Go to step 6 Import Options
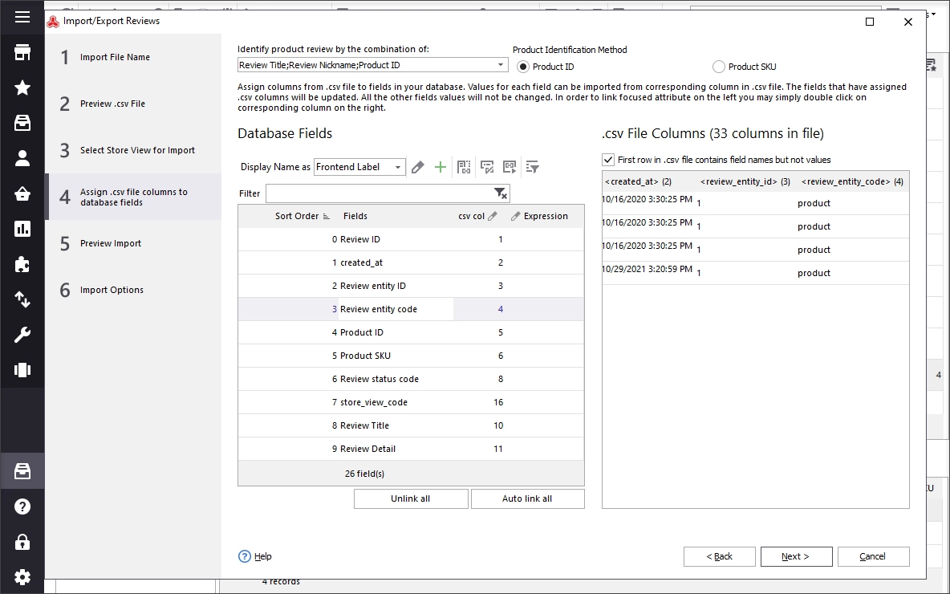The width and height of the screenshot is (950, 594). [x=132, y=290]
